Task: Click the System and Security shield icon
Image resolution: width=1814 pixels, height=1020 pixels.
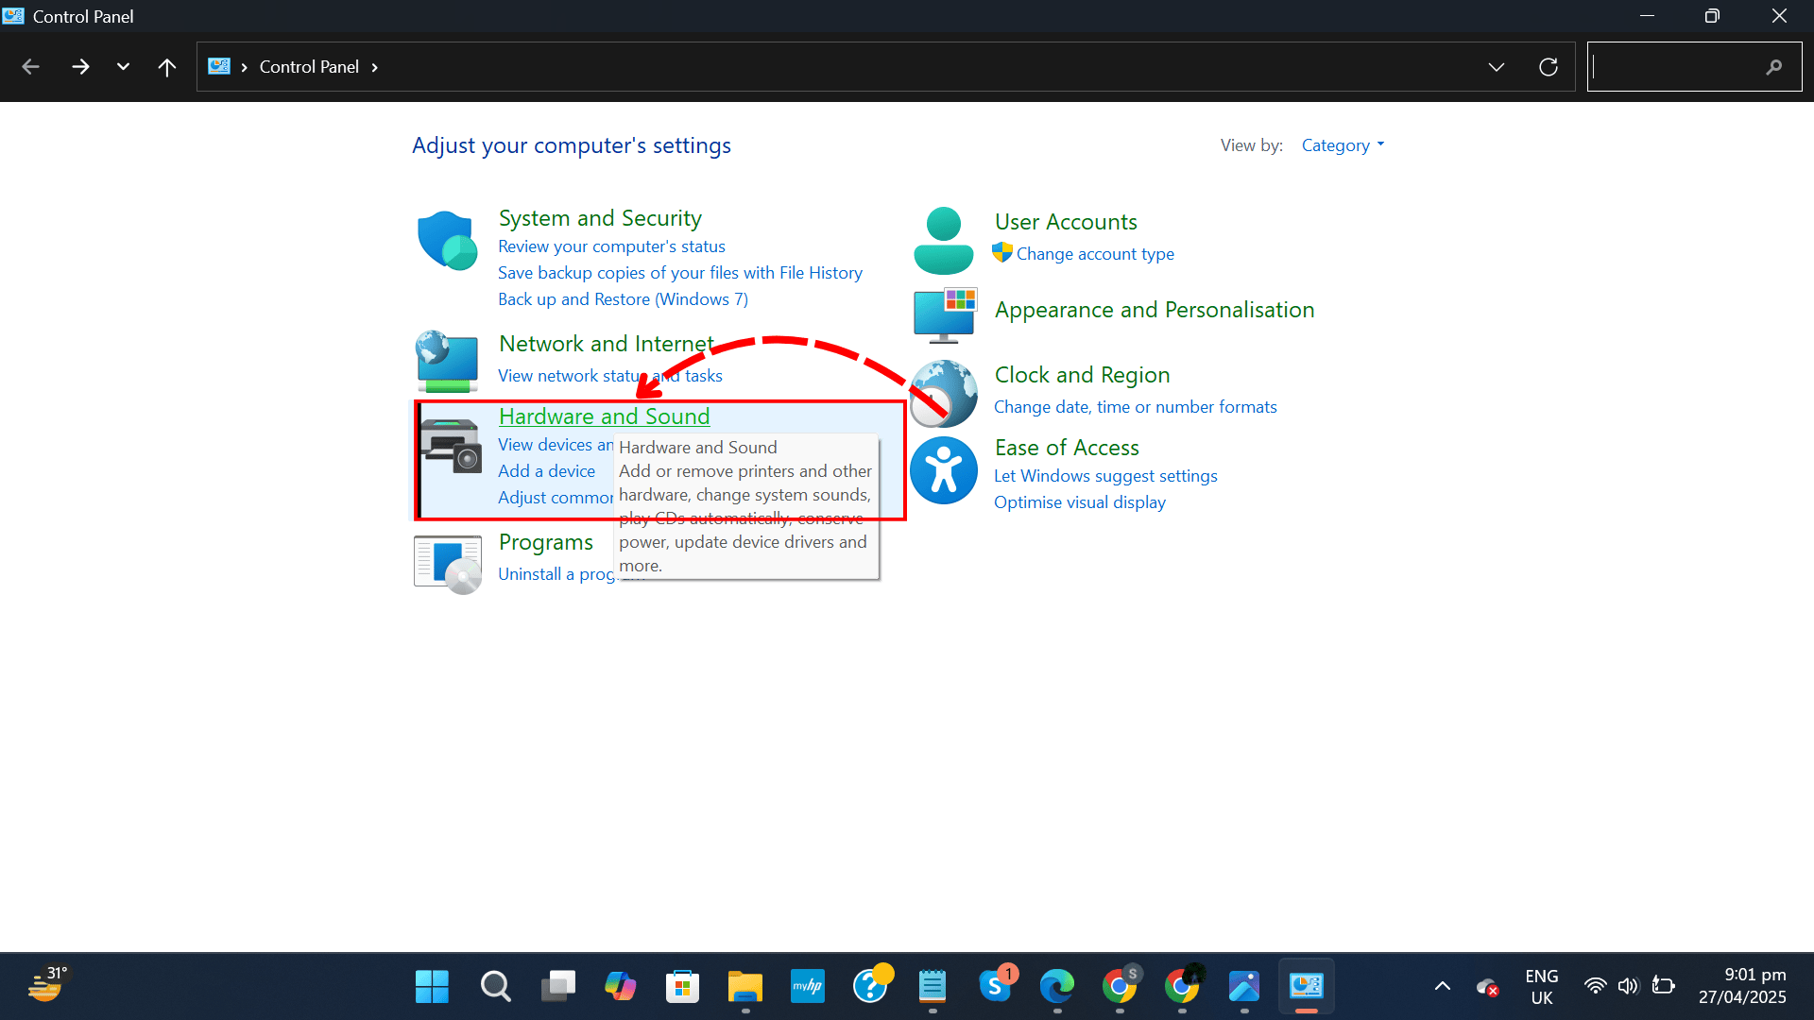Action: (447, 240)
